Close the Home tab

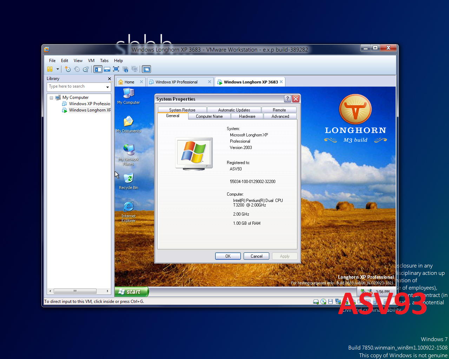pyautogui.click(x=141, y=82)
